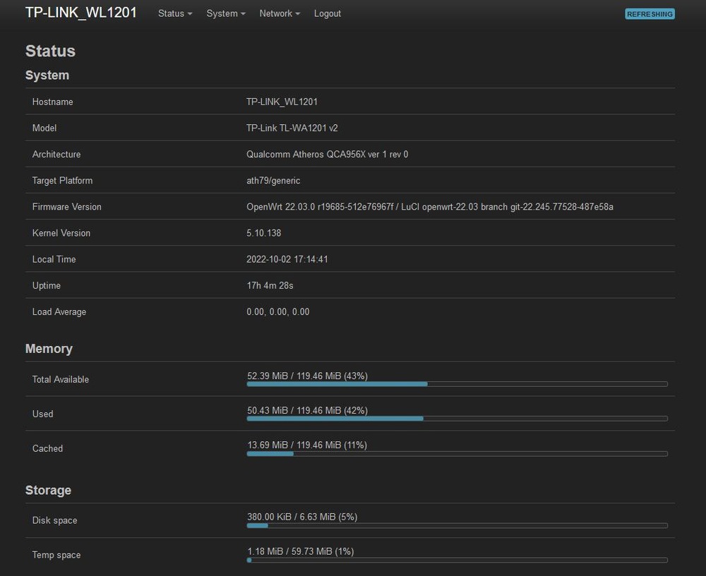Click the Disk space label
This screenshot has width=706, height=576.
pos(54,520)
